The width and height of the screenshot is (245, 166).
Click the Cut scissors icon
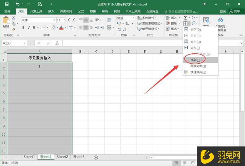pos(14,18)
